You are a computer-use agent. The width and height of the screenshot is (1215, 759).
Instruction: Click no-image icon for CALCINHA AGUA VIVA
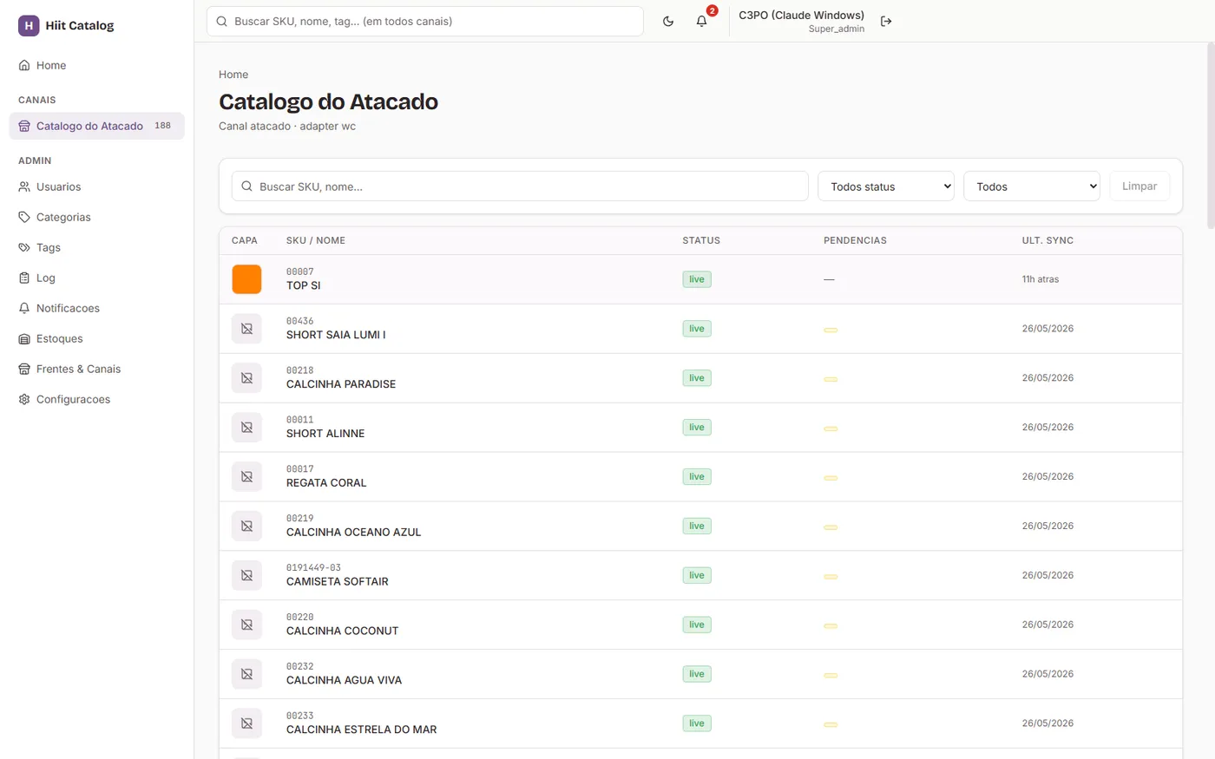click(x=246, y=675)
